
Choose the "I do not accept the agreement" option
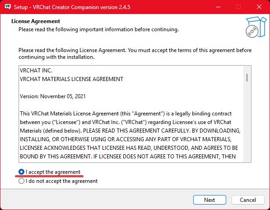21,181
